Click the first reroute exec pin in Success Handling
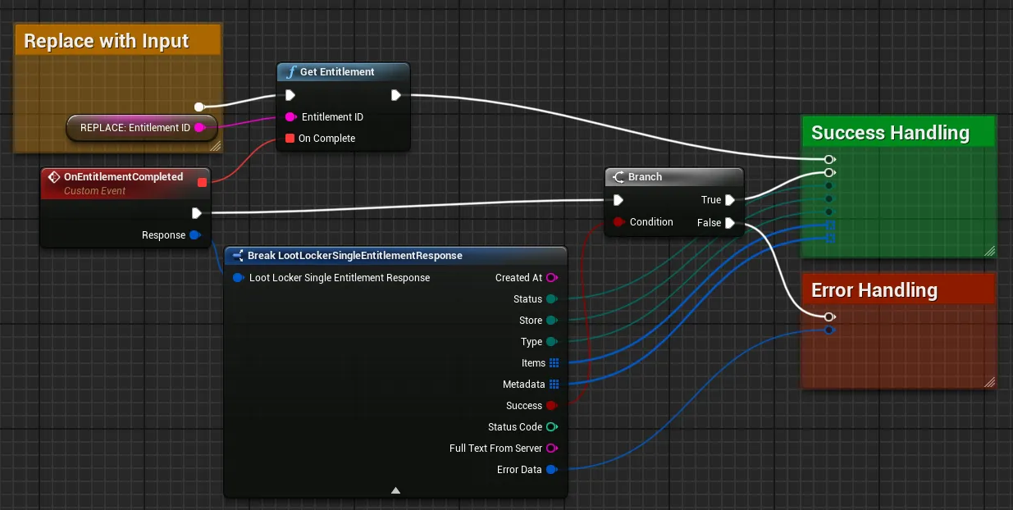Viewport: 1013px width, 510px height. pyautogui.click(x=829, y=159)
